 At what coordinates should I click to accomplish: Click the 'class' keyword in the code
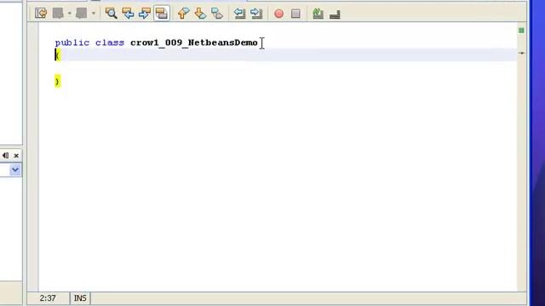coord(110,42)
